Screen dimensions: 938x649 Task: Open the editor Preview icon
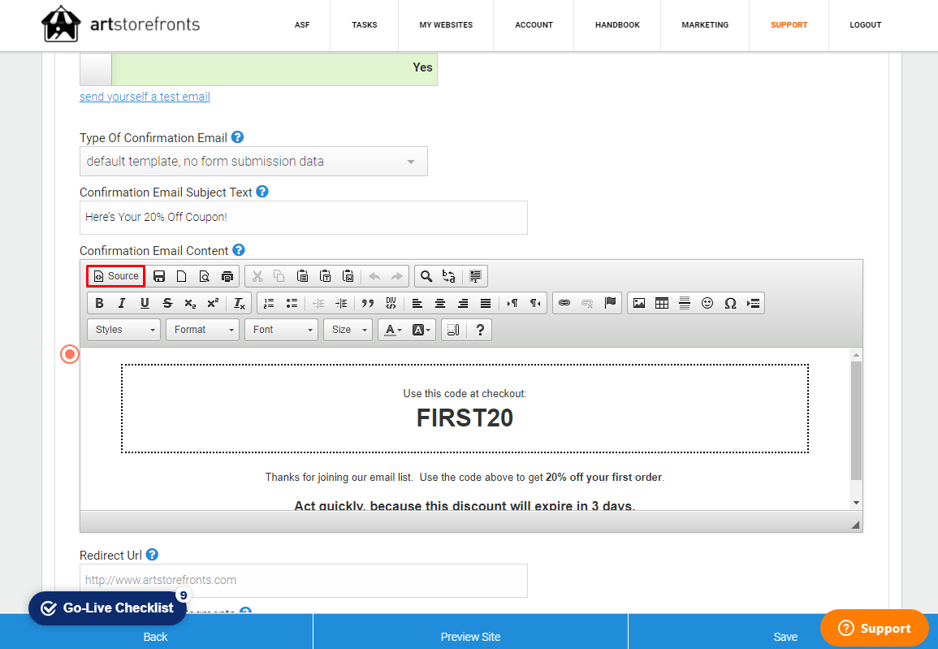click(x=205, y=276)
